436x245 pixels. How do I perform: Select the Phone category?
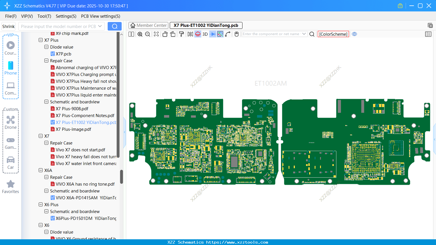pos(11,68)
